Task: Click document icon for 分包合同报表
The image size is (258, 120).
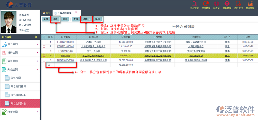Action: [x=7, y=95]
